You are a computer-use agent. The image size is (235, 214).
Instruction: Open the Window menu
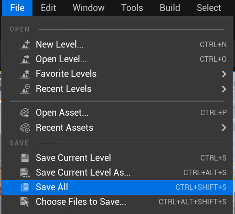(89, 8)
